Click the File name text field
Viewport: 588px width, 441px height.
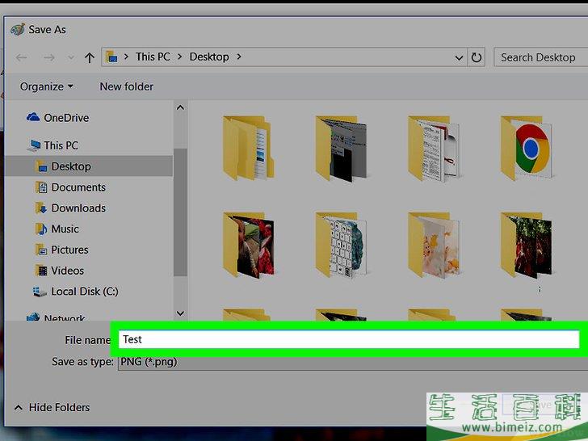(x=349, y=339)
